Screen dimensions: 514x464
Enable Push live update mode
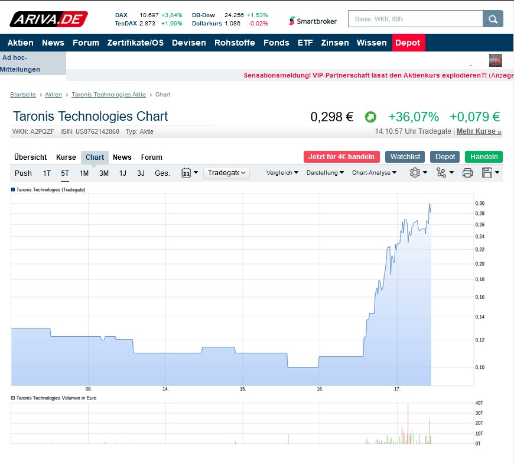tap(23, 173)
